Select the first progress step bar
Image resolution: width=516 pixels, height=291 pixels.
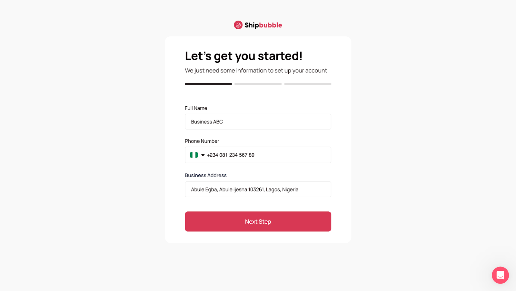click(x=208, y=84)
